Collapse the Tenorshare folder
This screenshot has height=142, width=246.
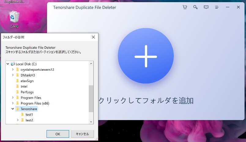[x=13, y=109]
